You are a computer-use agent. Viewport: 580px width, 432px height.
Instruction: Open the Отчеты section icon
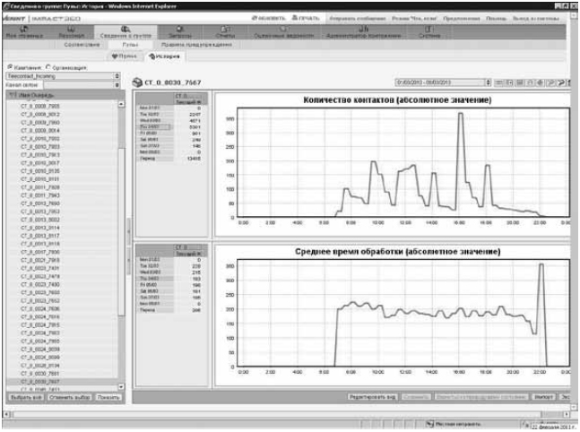pyautogui.click(x=225, y=29)
